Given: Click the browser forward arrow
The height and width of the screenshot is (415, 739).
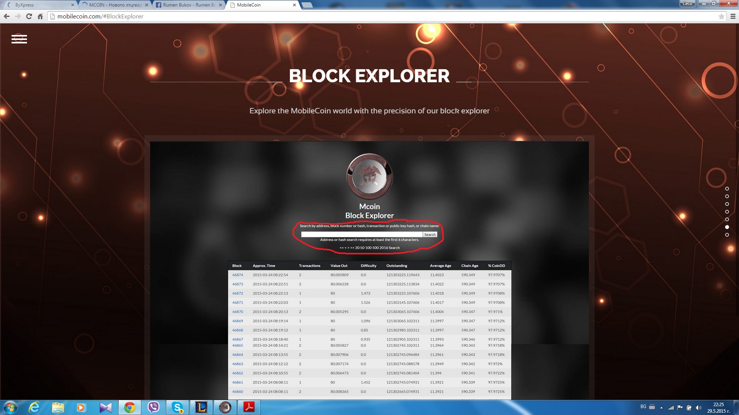Looking at the screenshot, I should [x=18, y=16].
